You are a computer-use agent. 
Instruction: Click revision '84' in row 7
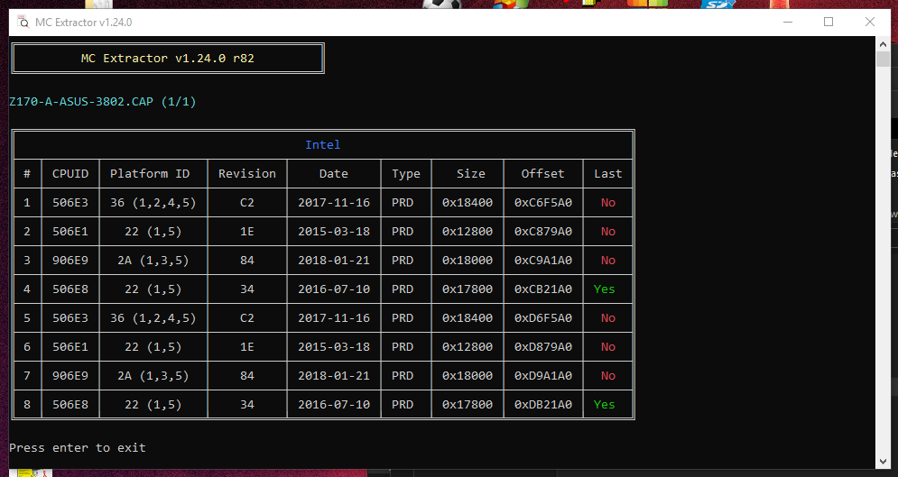coord(246,376)
